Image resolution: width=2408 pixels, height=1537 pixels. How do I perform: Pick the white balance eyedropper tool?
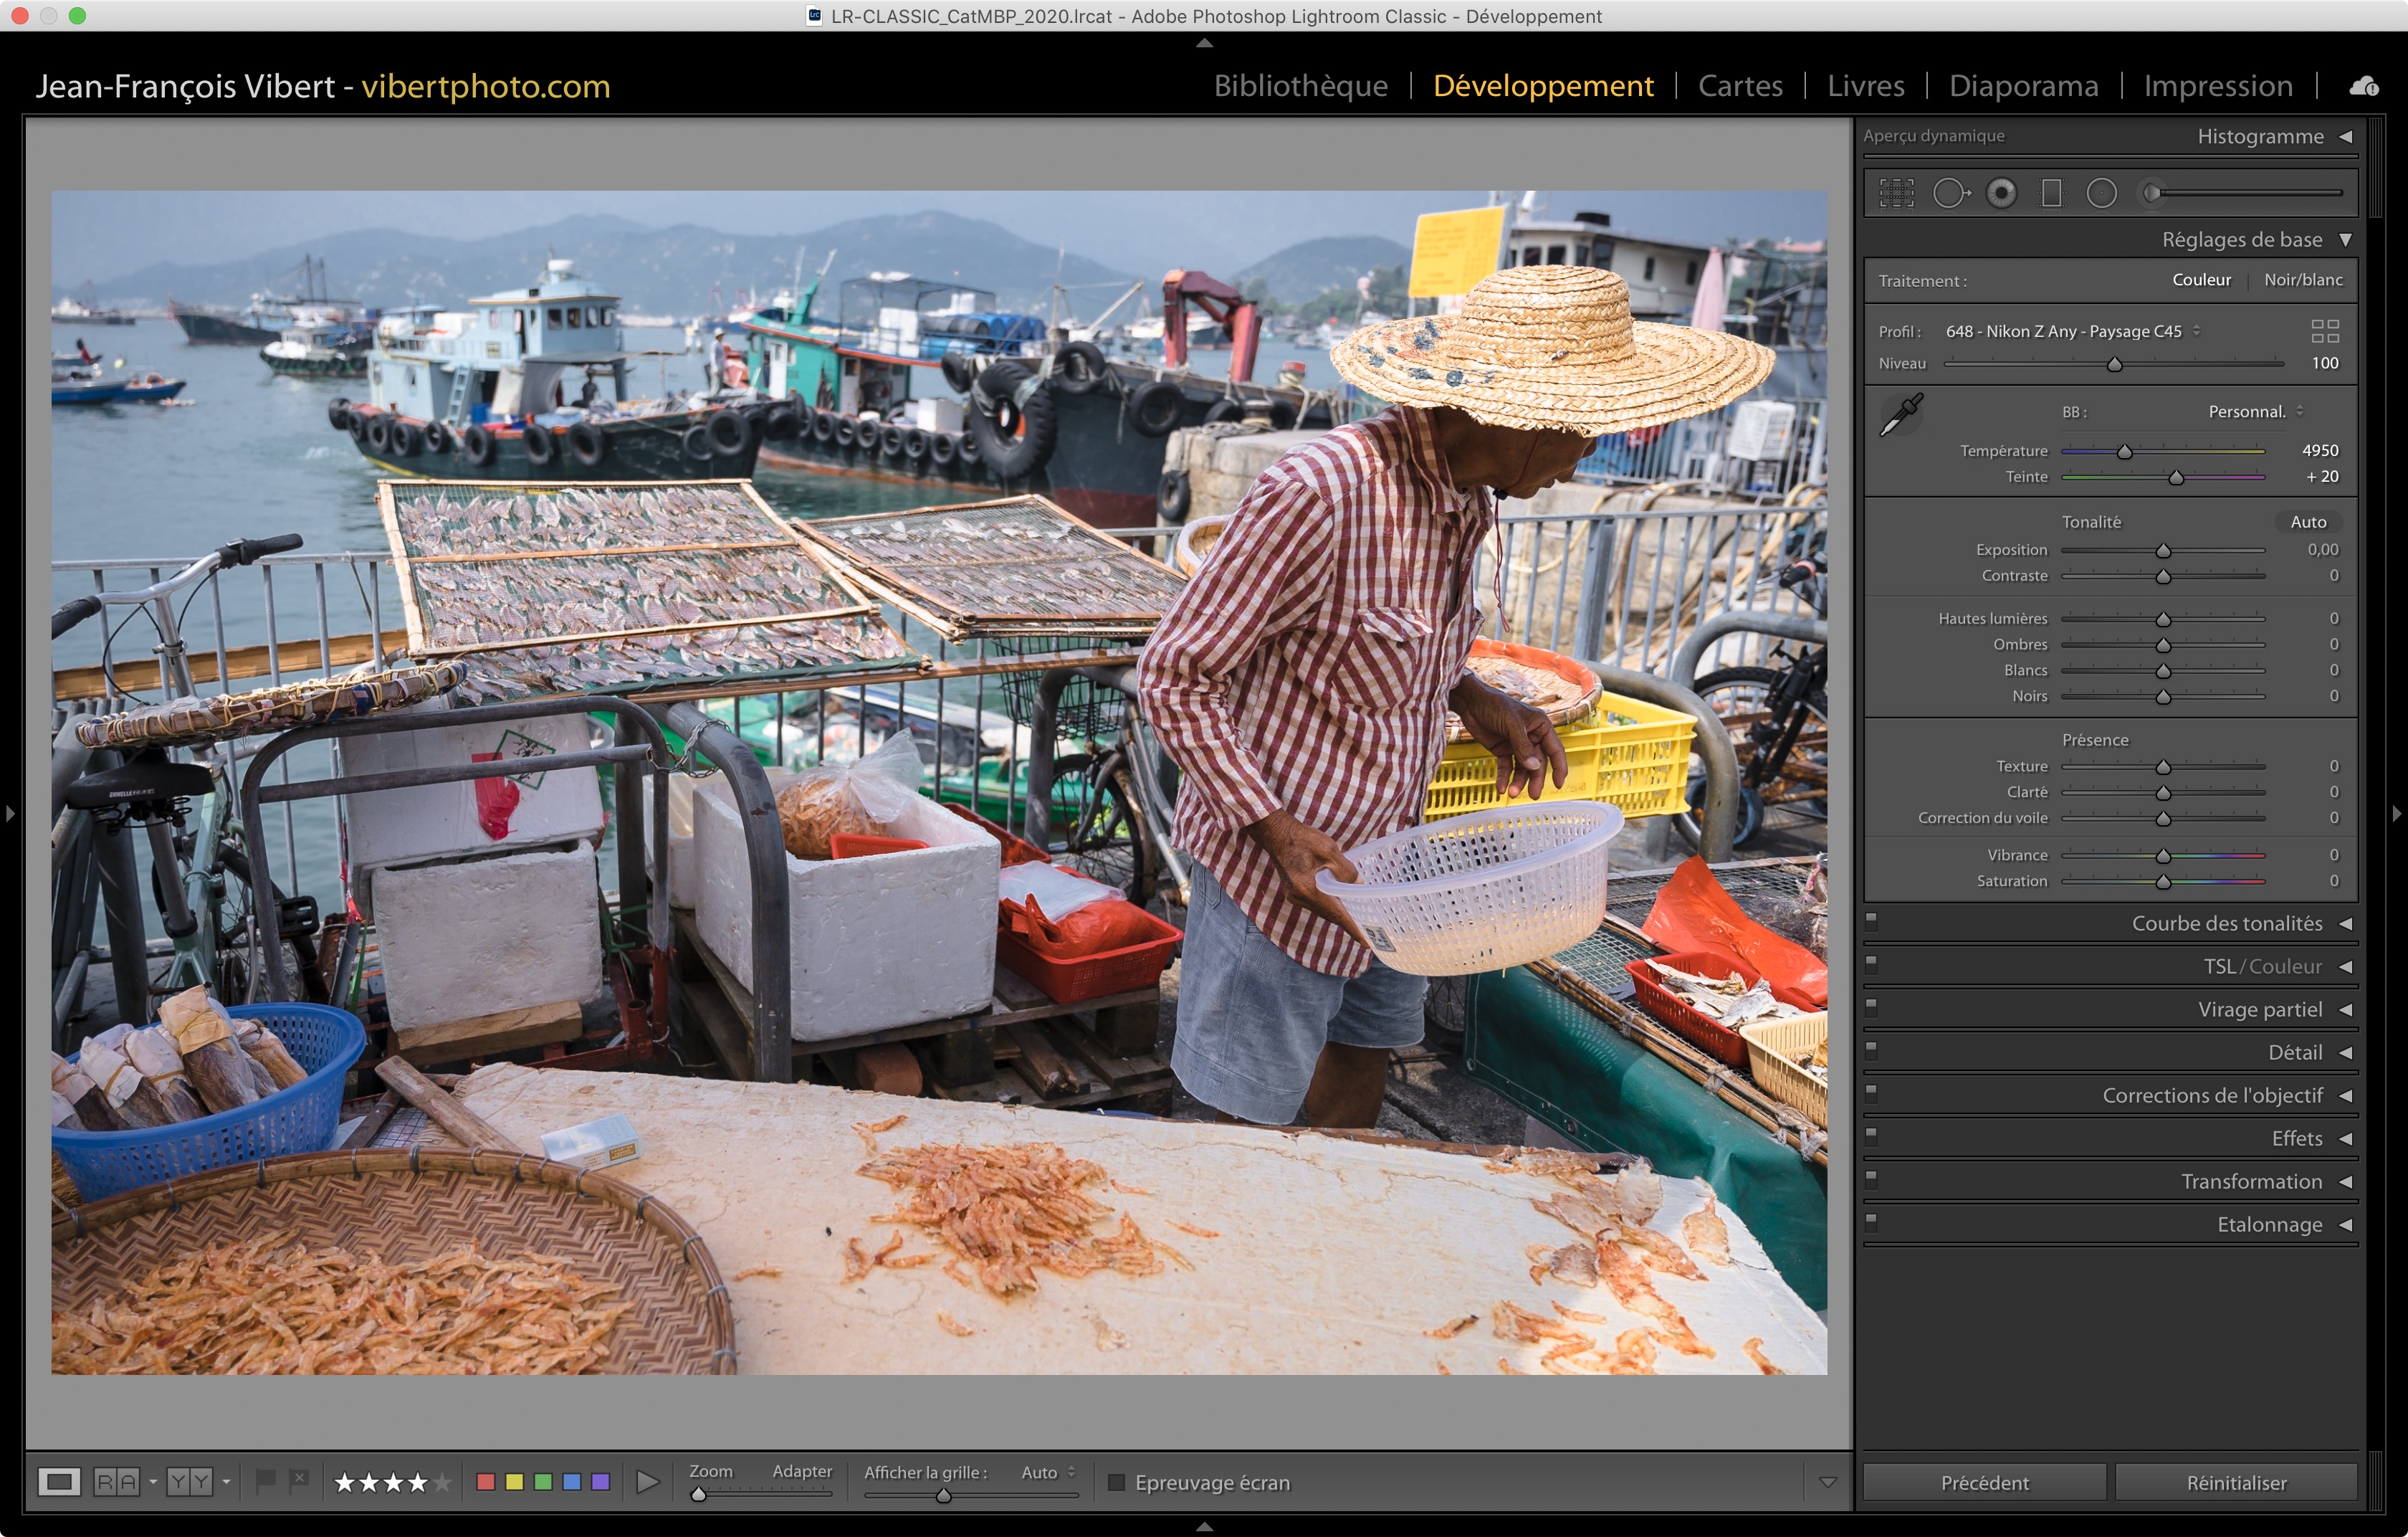pyautogui.click(x=1900, y=414)
